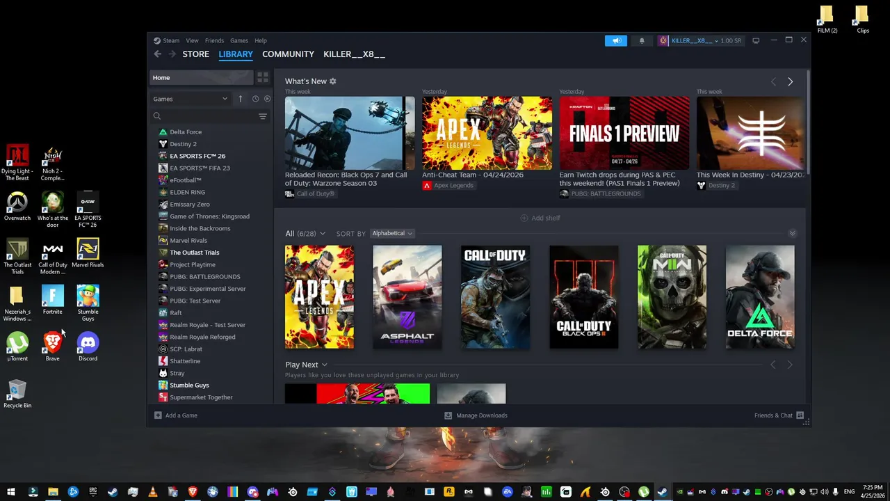Screen dimensions: 890x501
Task: Open advanced filters icon in search row
Action: (x=263, y=116)
